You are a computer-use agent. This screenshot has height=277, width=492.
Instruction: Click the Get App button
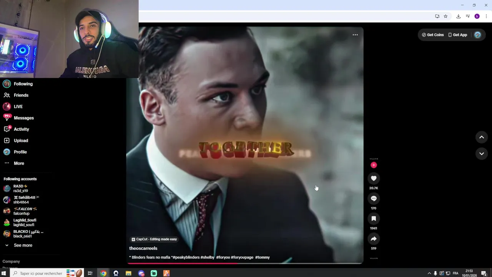457,35
